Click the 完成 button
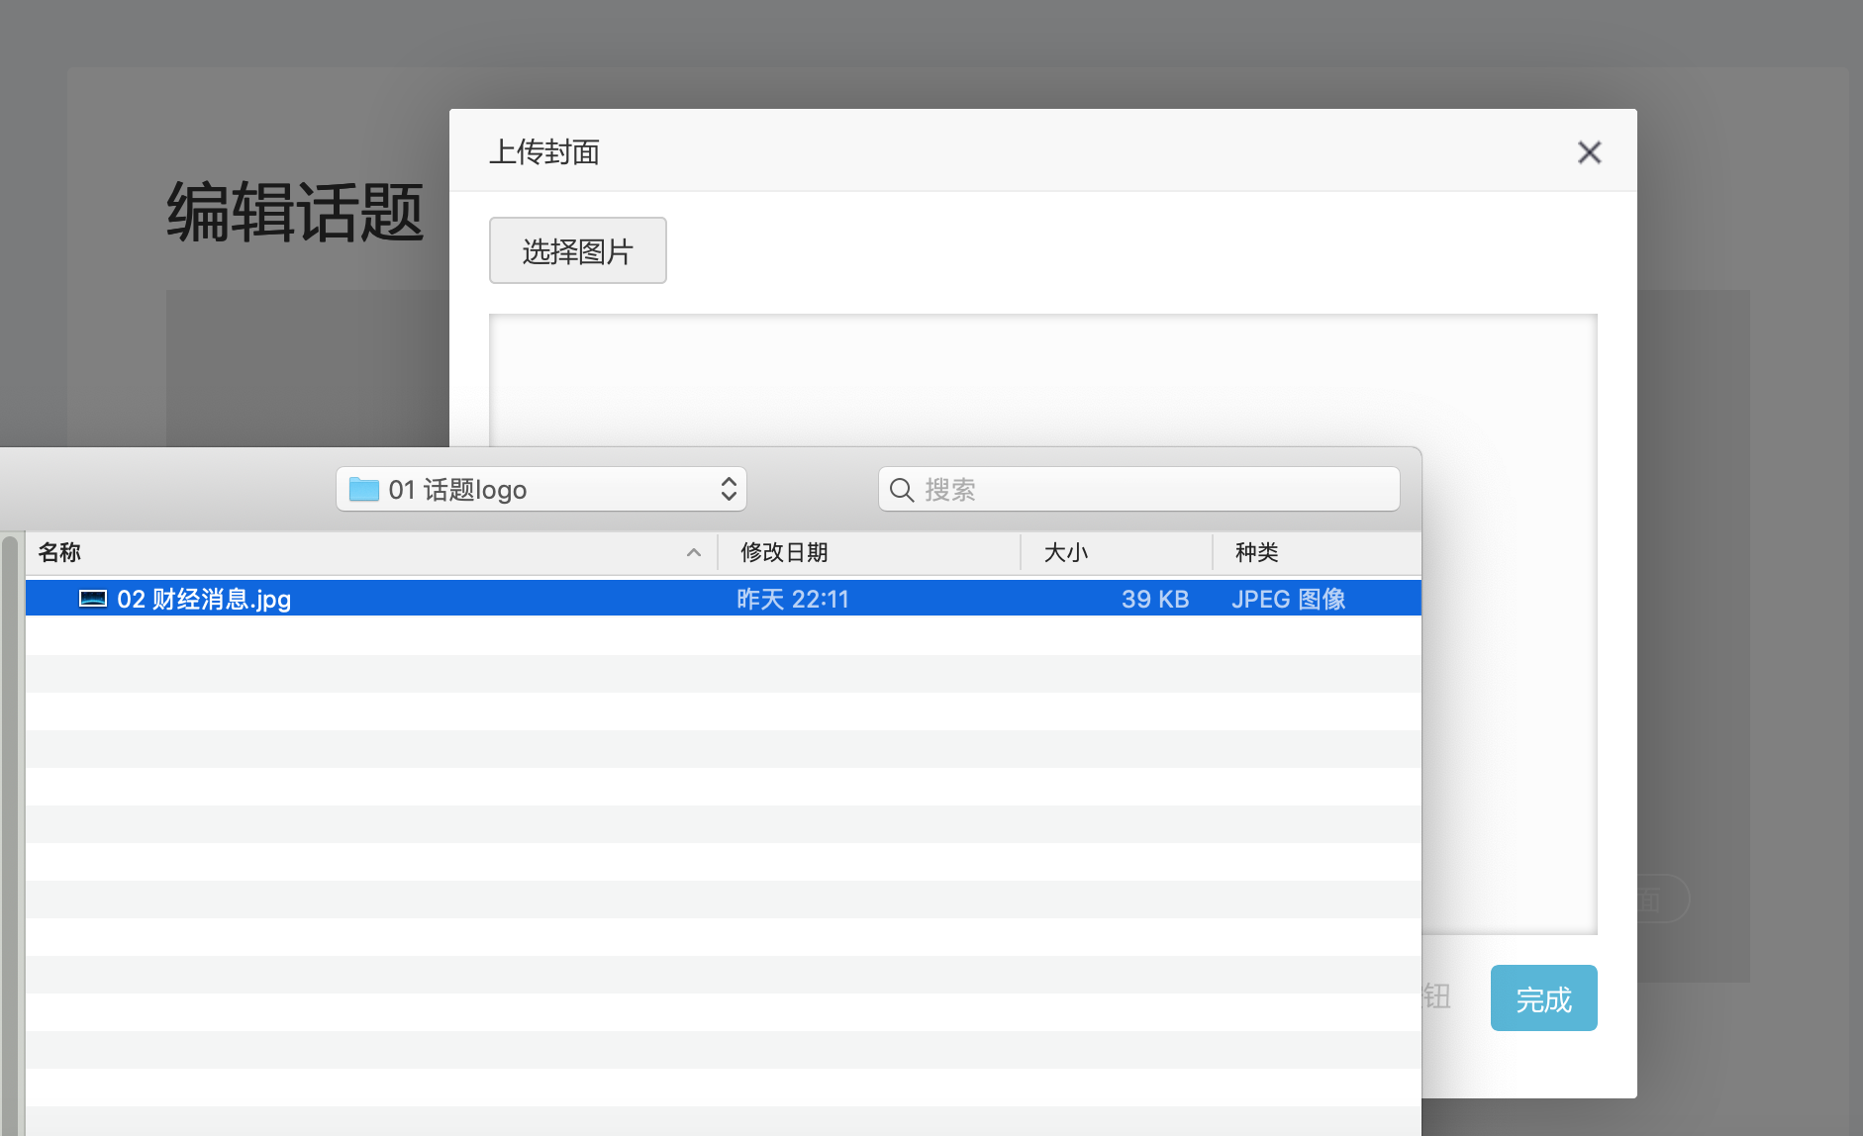 pos(1543,998)
